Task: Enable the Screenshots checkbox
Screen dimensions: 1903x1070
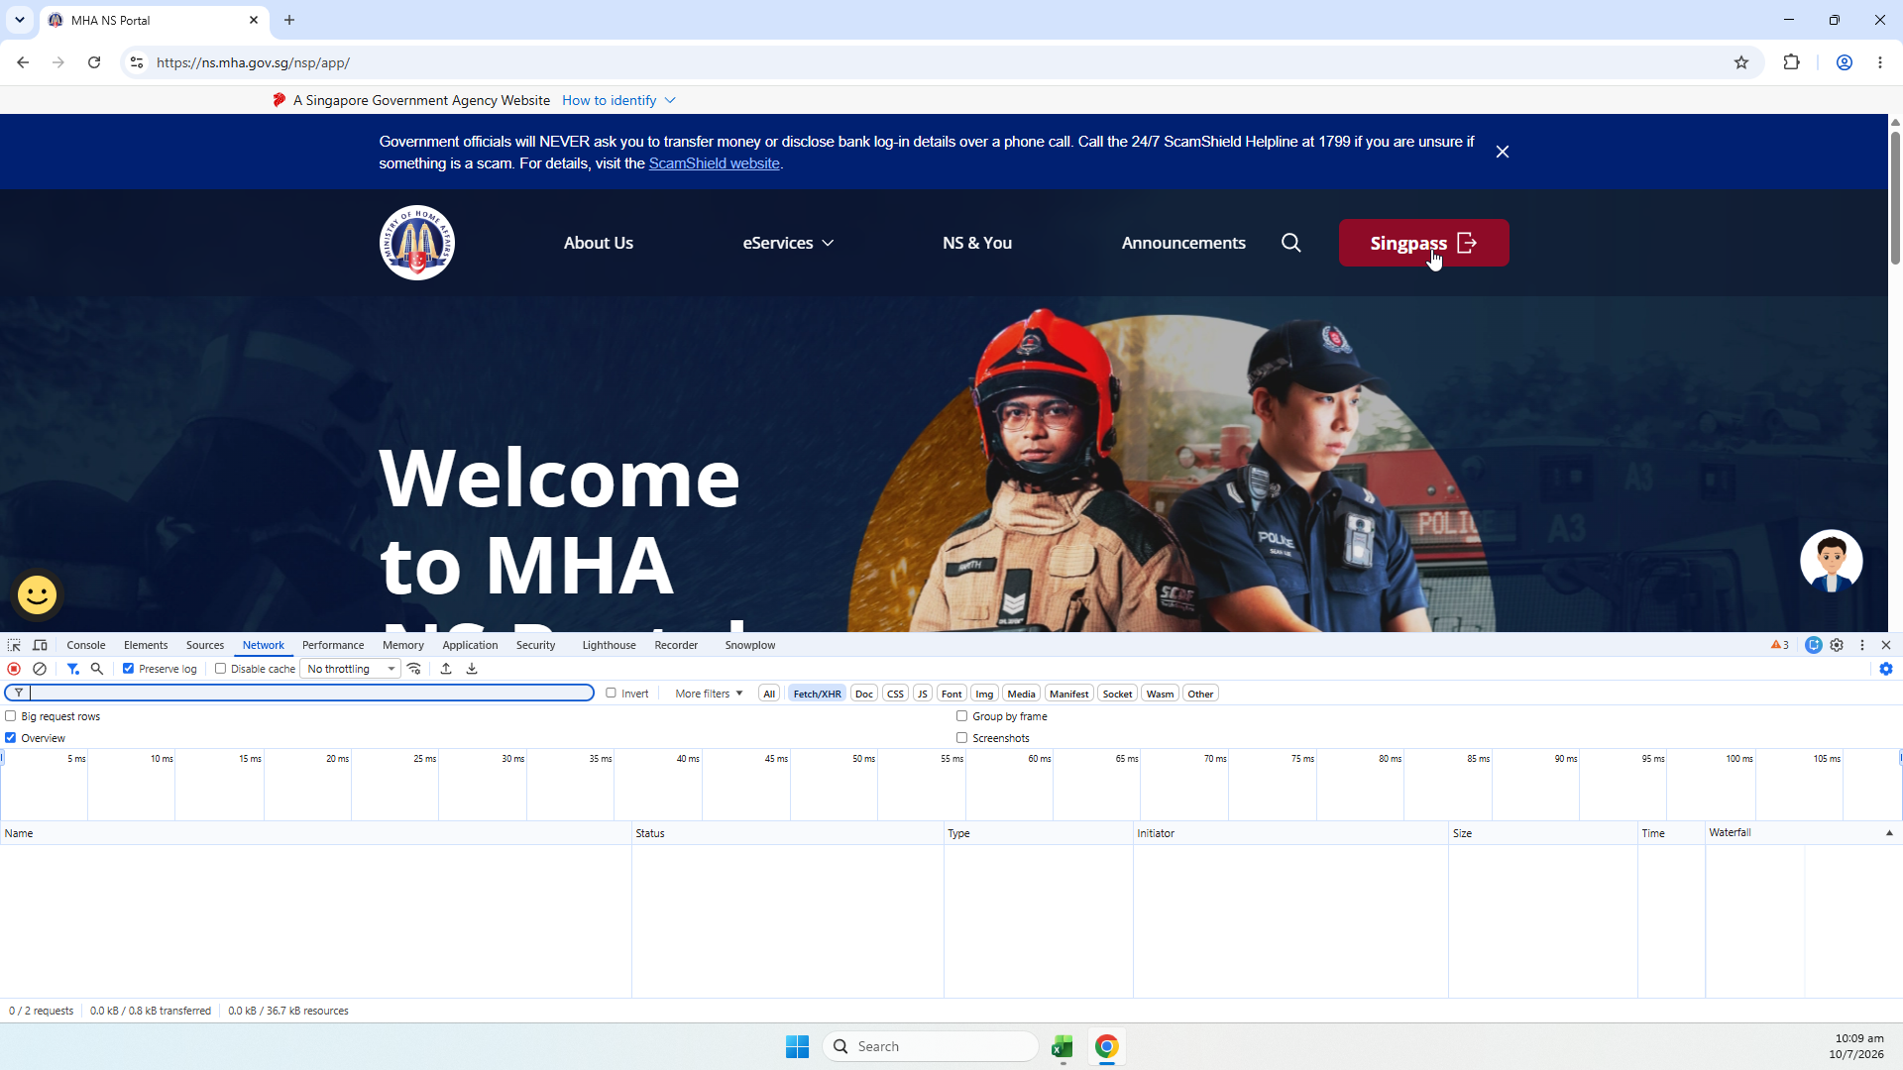Action: (x=961, y=738)
